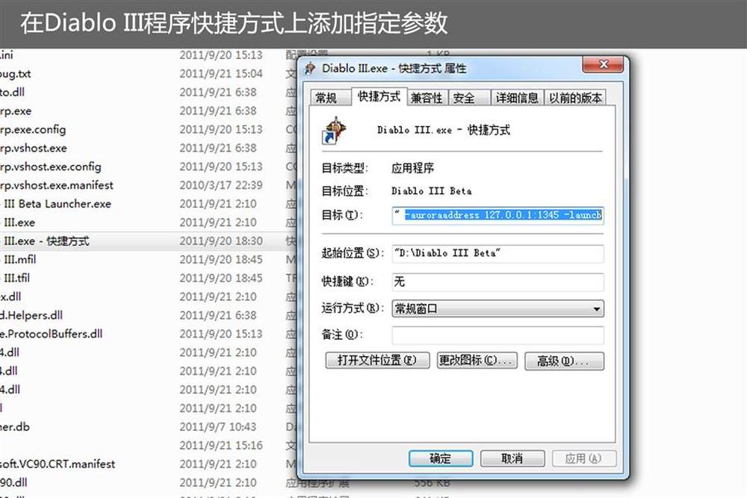Select the rp.exe file
This screenshot has width=747, height=498.
pyautogui.click(x=16, y=111)
